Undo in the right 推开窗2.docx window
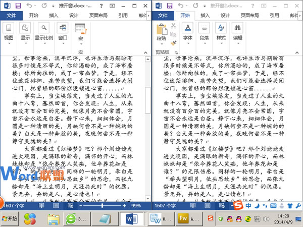The image size is (303, 227). (x=181, y=6)
